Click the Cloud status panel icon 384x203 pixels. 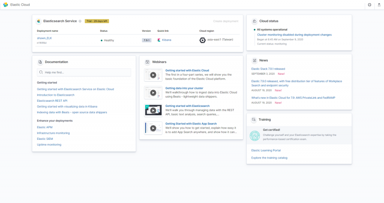pyautogui.click(x=255, y=21)
